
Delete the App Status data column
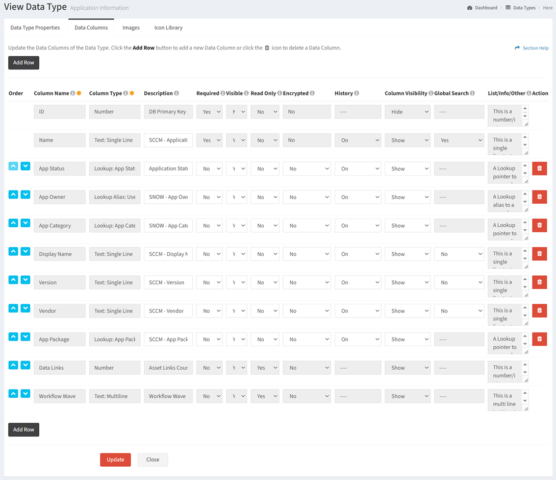[539, 169]
